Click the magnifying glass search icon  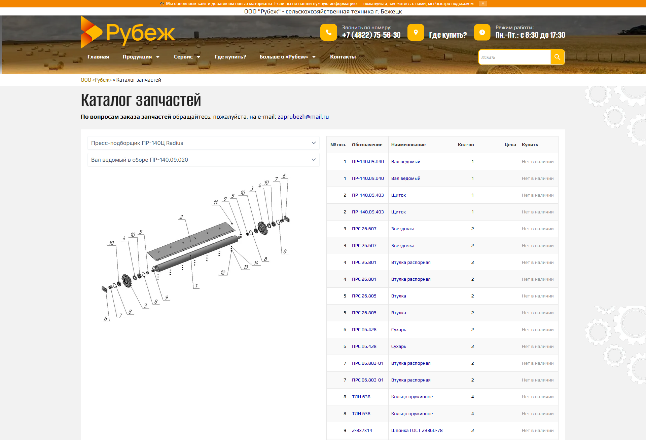pyautogui.click(x=557, y=57)
